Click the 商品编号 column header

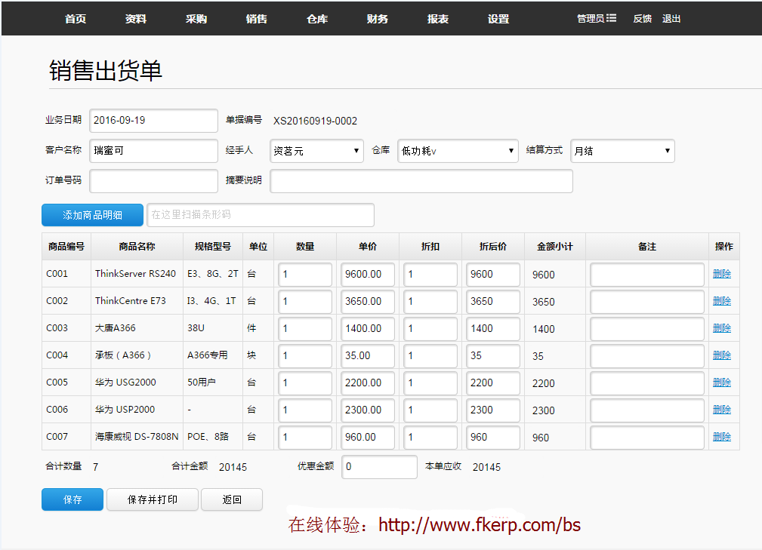[66, 247]
